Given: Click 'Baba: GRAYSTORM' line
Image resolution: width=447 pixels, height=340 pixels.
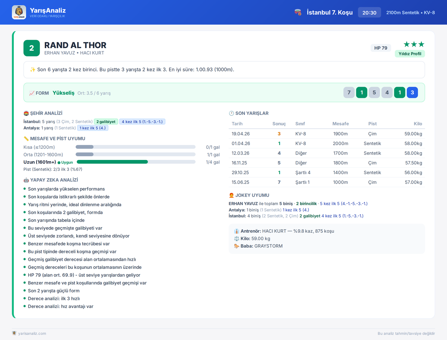Looking at the screenshot, I should pyautogui.click(x=258, y=246).
